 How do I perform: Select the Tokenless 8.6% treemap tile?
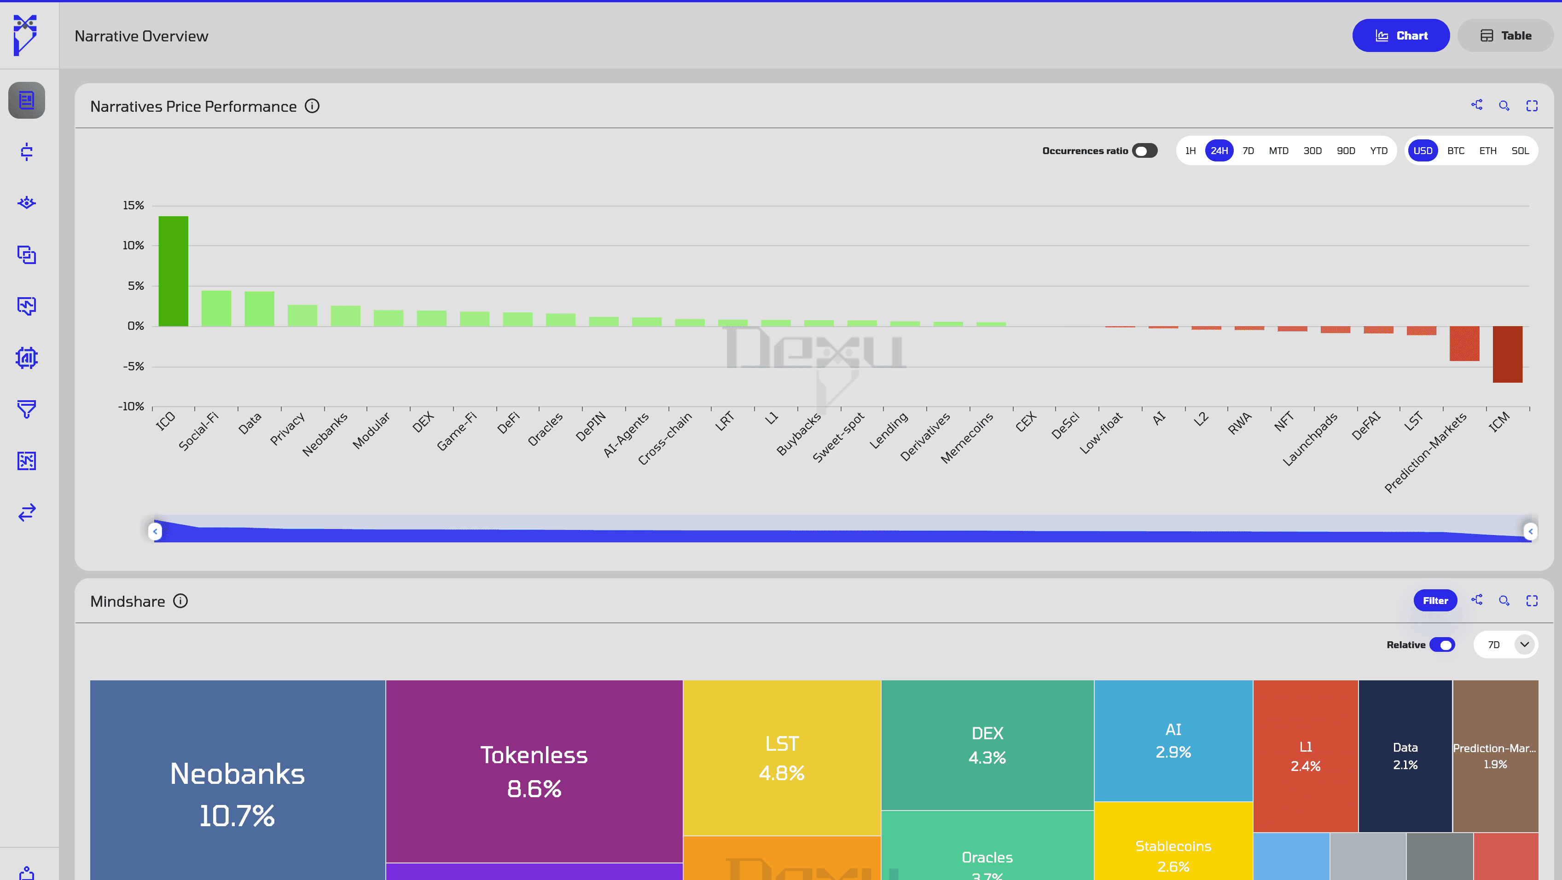(x=534, y=771)
